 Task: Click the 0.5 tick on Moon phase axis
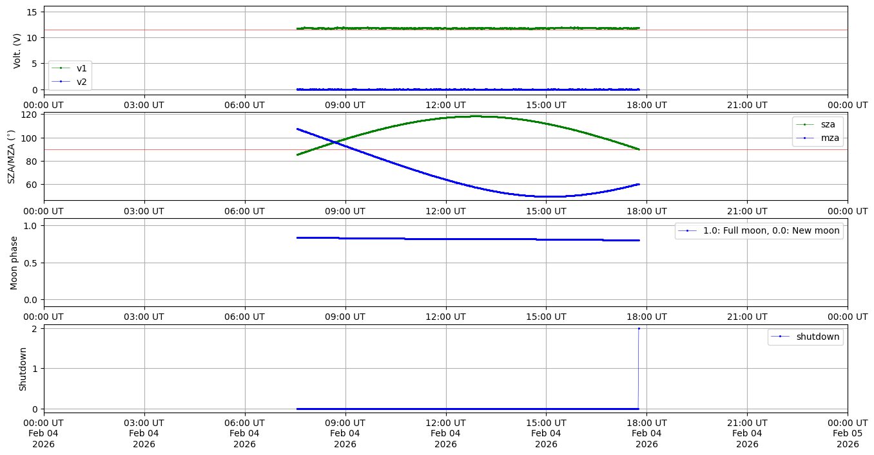point(30,263)
